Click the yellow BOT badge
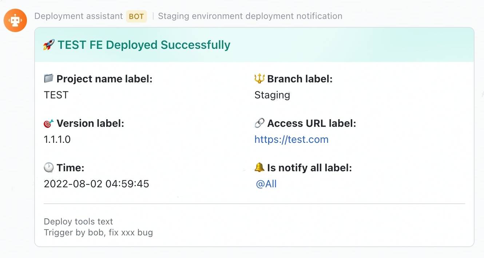The height and width of the screenshot is (258, 484). point(136,17)
